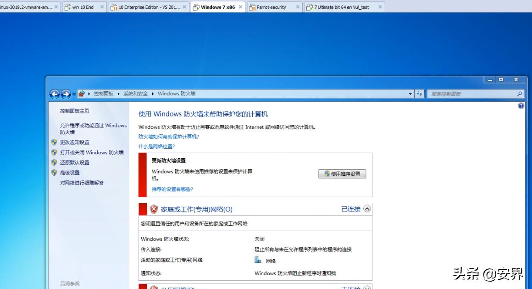Switch to the Parrot-security tab
Screen dimensions: 532x289
click(272, 7)
